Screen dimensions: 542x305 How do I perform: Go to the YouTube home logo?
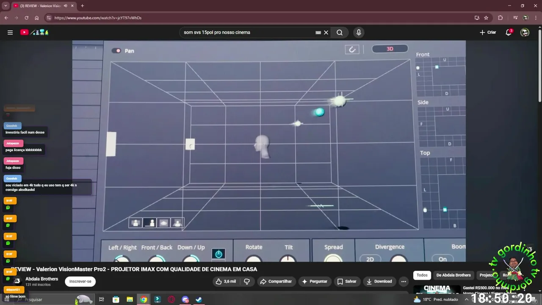(x=34, y=32)
